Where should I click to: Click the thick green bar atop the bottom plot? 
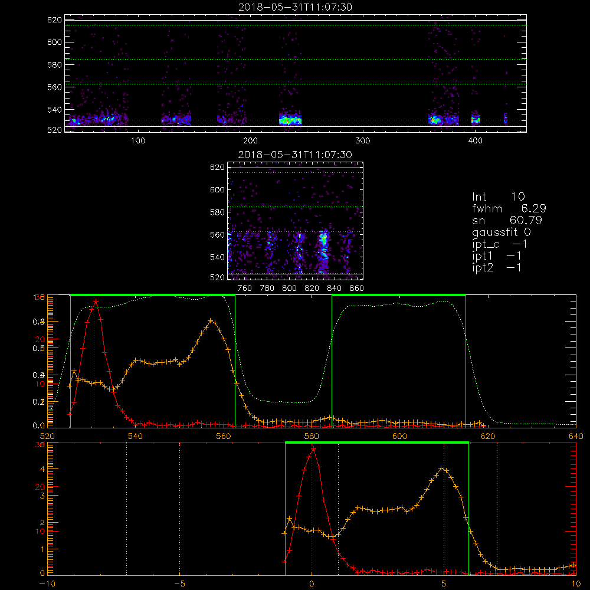tap(377, 443)
